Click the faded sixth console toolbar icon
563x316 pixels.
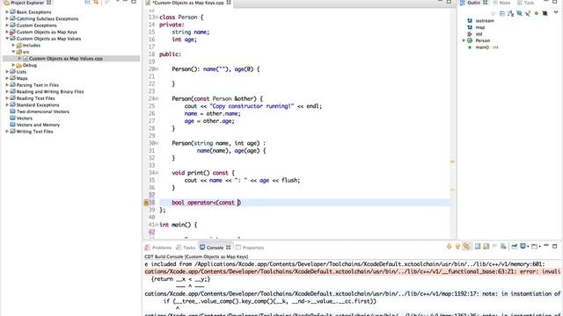point(494,247)
